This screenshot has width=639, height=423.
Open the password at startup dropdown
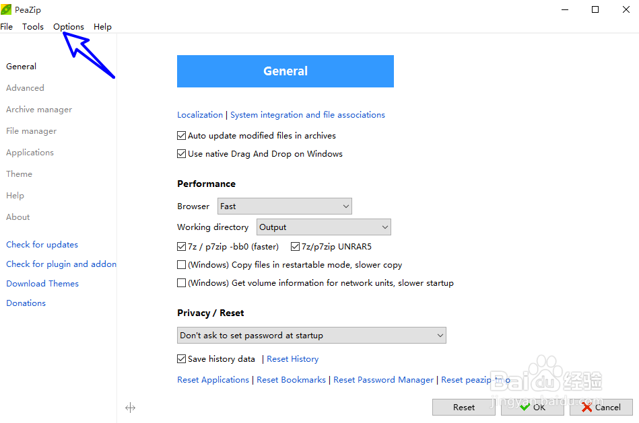pyautogui.click(x=312, y=336)
